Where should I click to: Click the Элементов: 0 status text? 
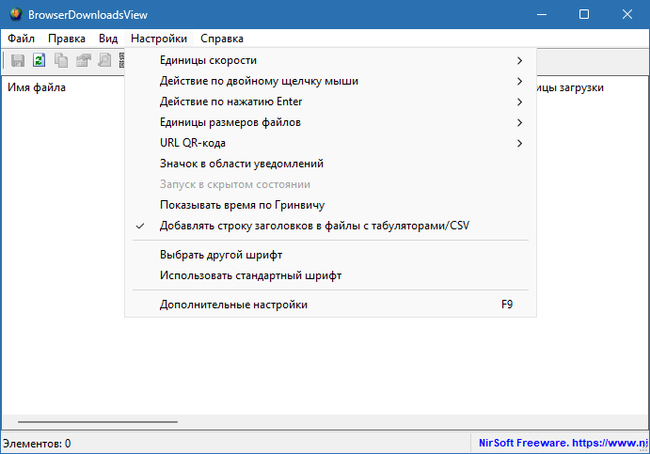pos(37,444)
